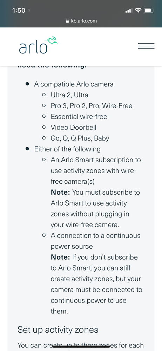Tap the first bold "Note:" label

pos(61,192)
